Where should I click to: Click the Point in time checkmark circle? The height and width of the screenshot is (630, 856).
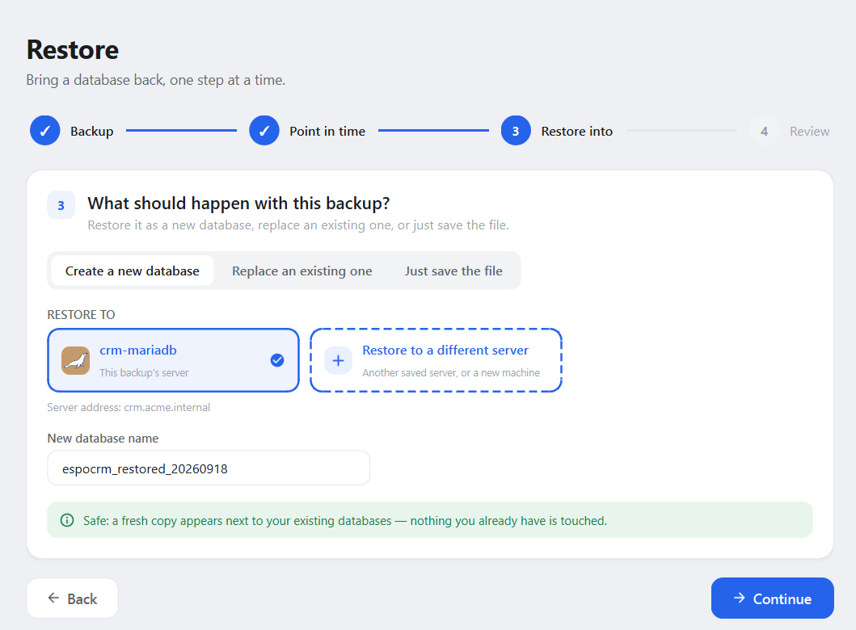(x=264, y=131)
